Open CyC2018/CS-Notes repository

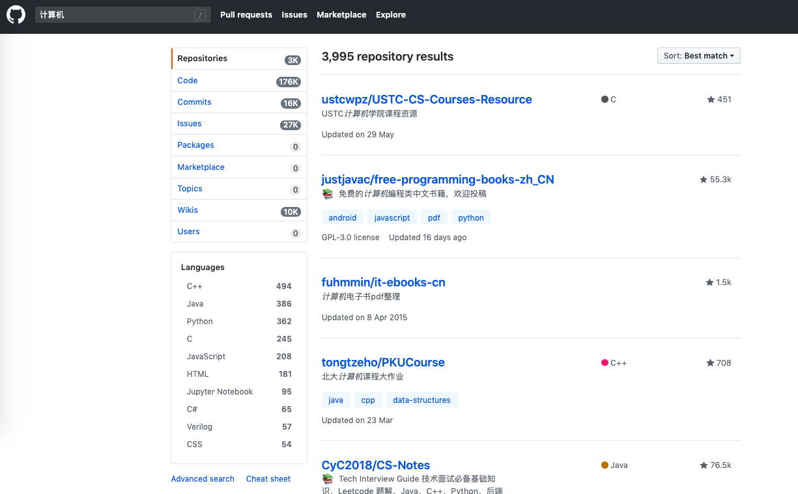click(376, 465)
